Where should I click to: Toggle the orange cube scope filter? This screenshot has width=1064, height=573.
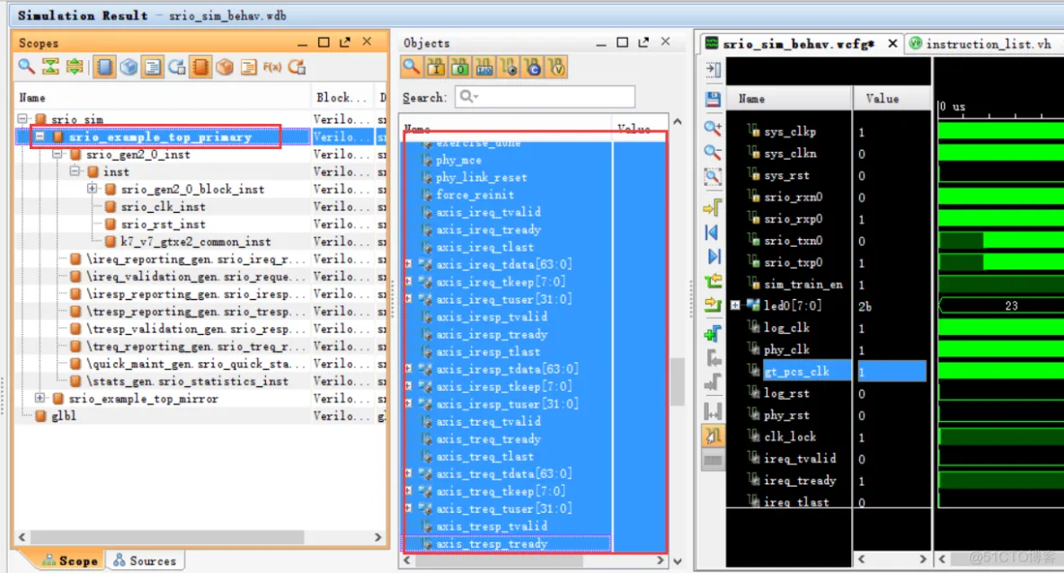tap(225, 66)
